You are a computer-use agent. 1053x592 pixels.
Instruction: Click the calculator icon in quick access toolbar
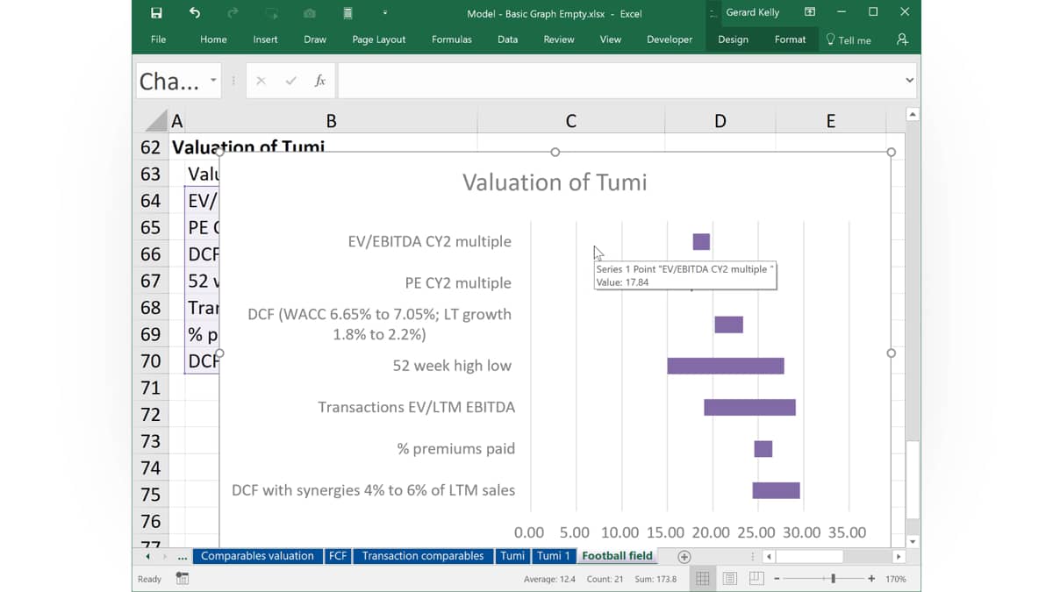[347, 13]
